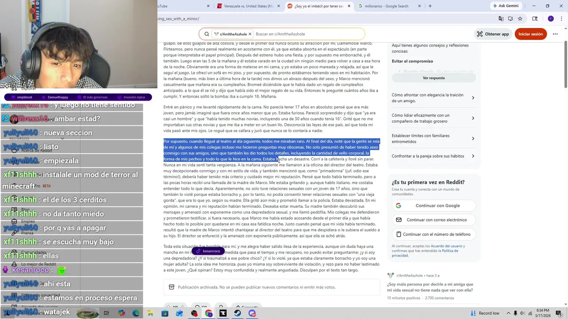
Task: Click the Ver respuesta button
Action: (x=434, y=78)
